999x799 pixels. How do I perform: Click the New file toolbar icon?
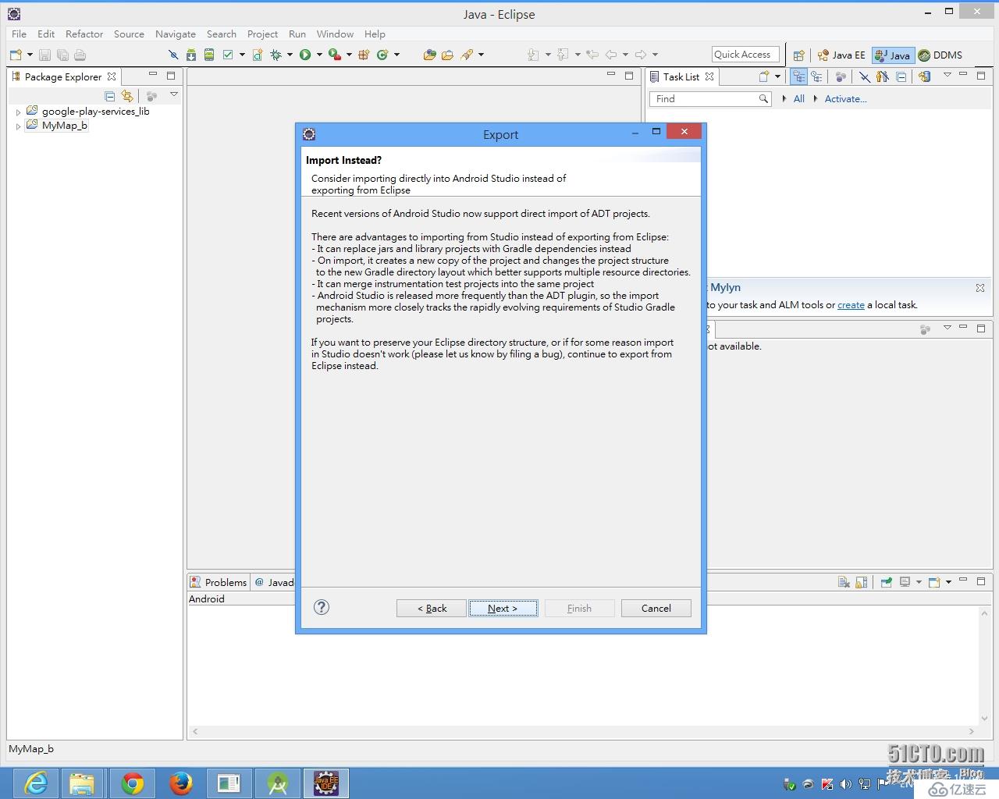tap(16, 55)
